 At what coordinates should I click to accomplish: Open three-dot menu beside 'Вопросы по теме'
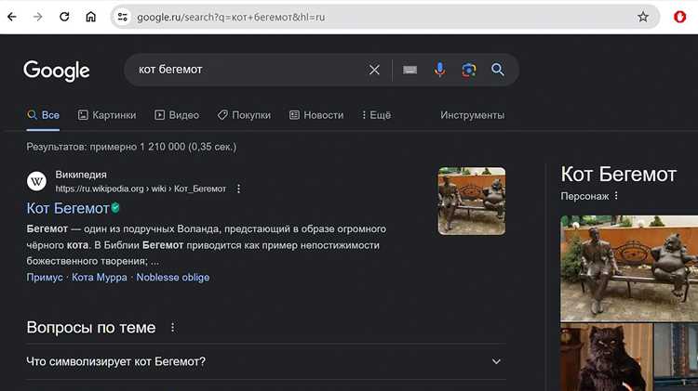tap(173, 328)
